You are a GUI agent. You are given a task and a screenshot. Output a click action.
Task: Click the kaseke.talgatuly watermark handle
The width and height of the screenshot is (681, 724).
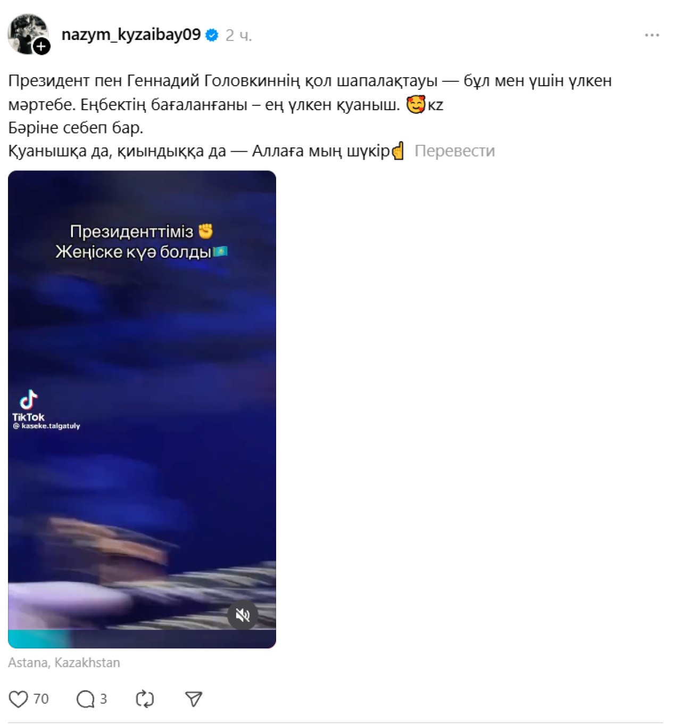pyautogui.click(x=47, y=426)
